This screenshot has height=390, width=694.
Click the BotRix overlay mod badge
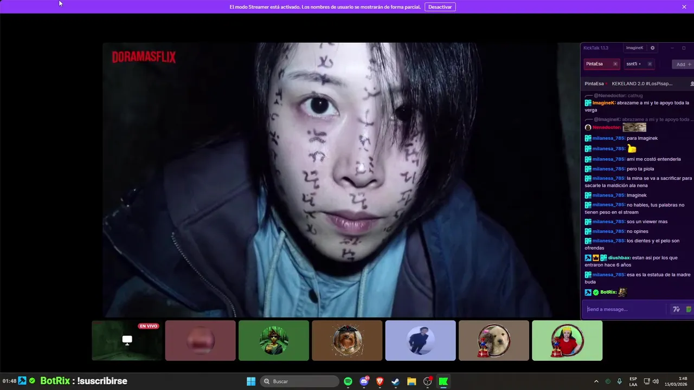click(x=22, y=381)
